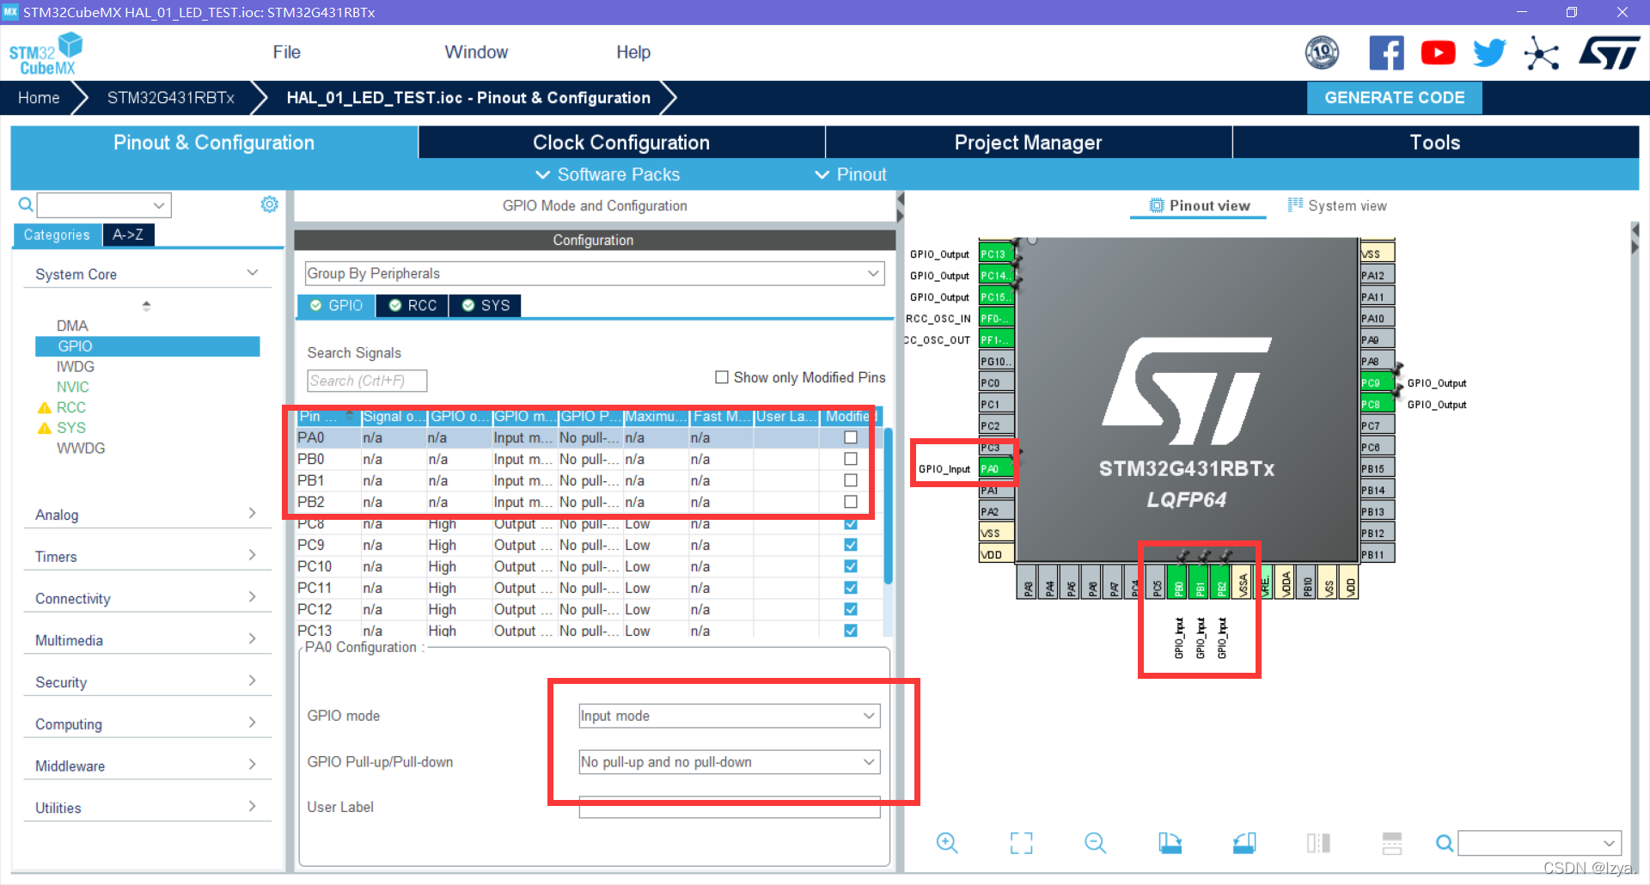This screenshot has height=885, width=1650.
Task: Switch to the Project Manager tab
Action: click(x=1029, y=143)
